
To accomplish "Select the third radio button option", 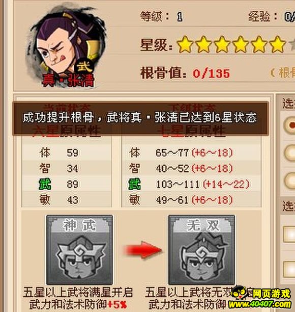I will click(x=290, y=180).
